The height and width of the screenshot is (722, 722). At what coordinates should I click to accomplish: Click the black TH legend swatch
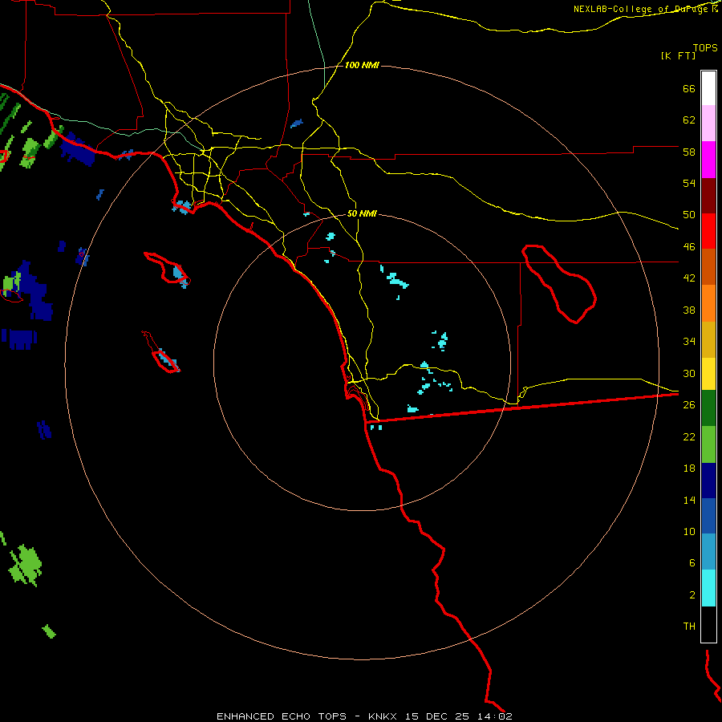coord(708,624)
